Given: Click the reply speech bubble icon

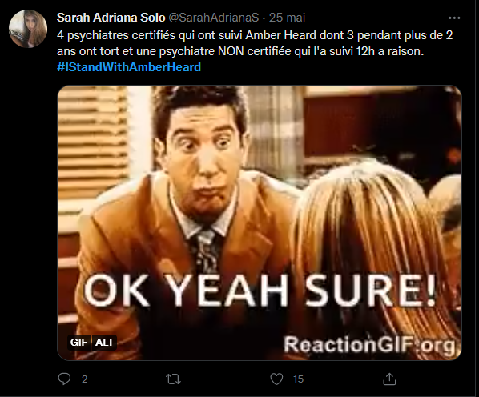Looking at the screenshot, I should pos(64,379).
